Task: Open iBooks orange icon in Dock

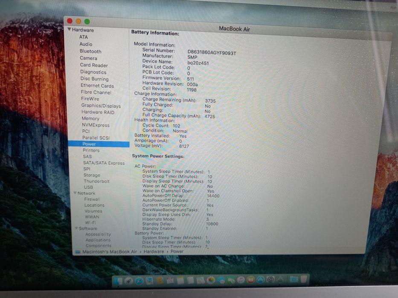Action: [x=251, y=280]
